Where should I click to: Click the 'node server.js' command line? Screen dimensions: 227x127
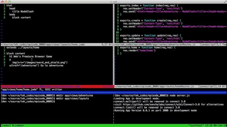(152, 96)
